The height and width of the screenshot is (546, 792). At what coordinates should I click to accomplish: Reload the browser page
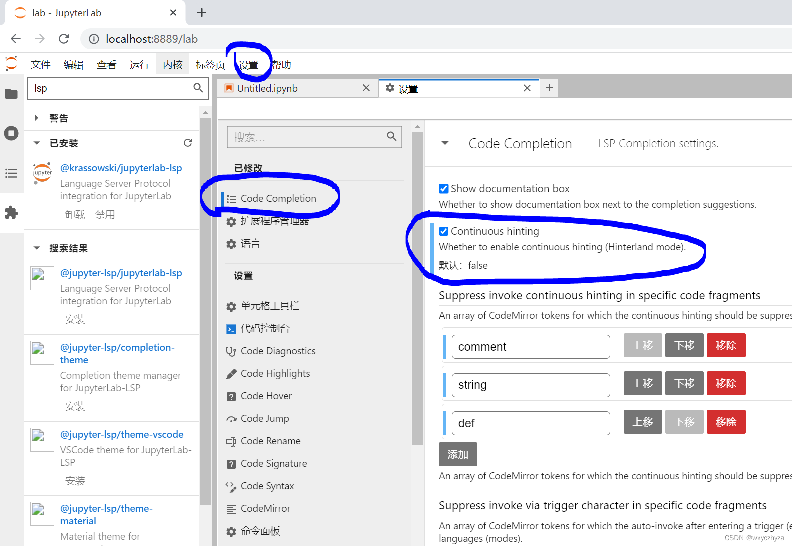click(x=64, y=39)
